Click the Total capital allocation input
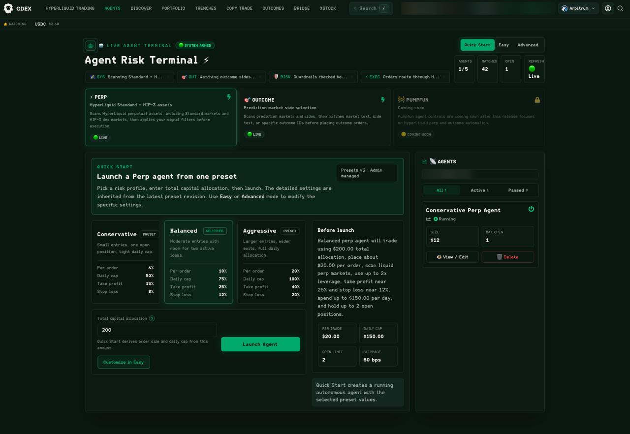The width and height of the screenshot is (630, 434). (157, 330)
